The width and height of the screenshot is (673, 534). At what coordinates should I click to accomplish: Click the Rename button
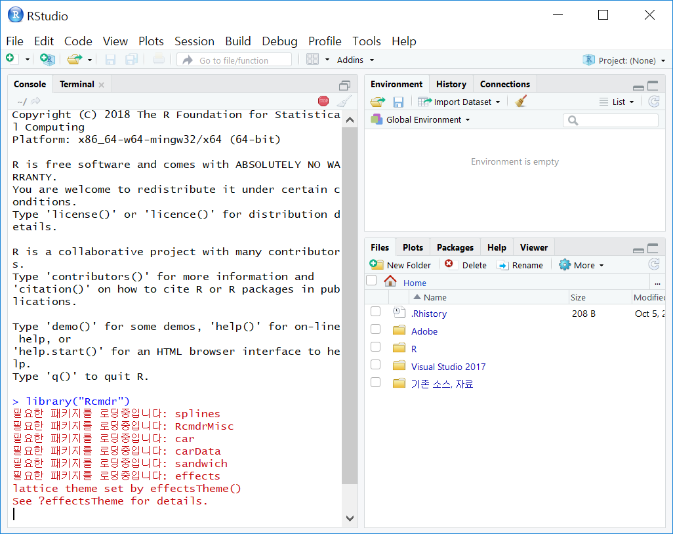[x=520, y=265]
